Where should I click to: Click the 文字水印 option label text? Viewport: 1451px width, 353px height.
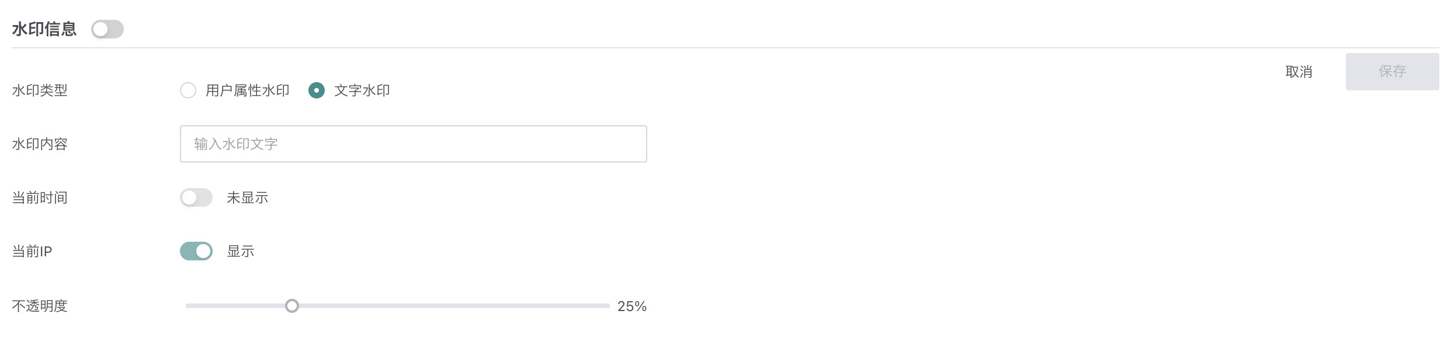tap(362, 90)
